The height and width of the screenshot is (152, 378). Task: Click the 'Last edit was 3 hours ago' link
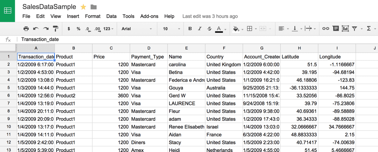click(x=210, y=16)
